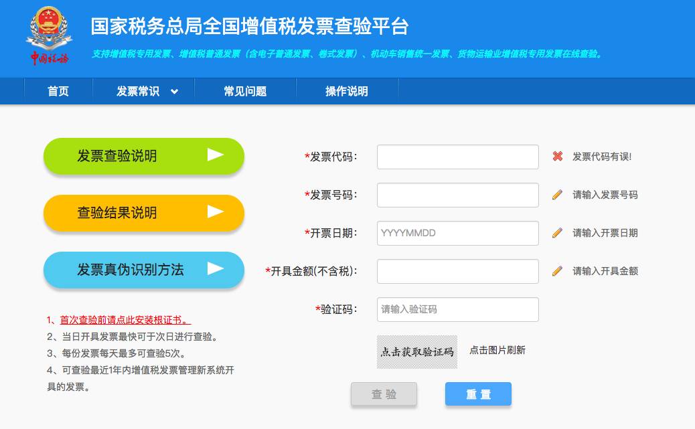The width and height of the screenshot is (695, 429).
Task: Focus the 开具金额(不含税) input field
Action: coord(458,271)
